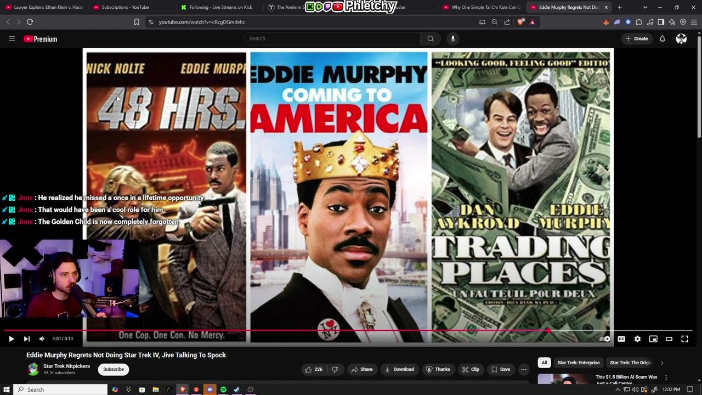This screenshot has height=395, width=702.
Task: Bookmark this page
Action: pyautogui.click(x=137, y=22)
